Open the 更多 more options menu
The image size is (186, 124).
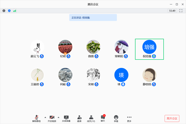coord(129,118)
